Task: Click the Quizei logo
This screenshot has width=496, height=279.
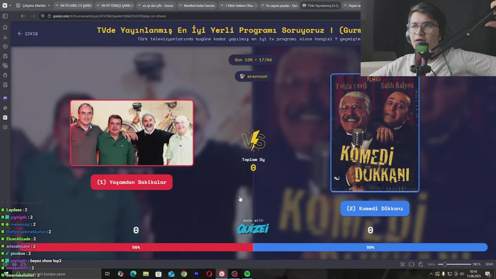Action: click(x=253, y=229)
